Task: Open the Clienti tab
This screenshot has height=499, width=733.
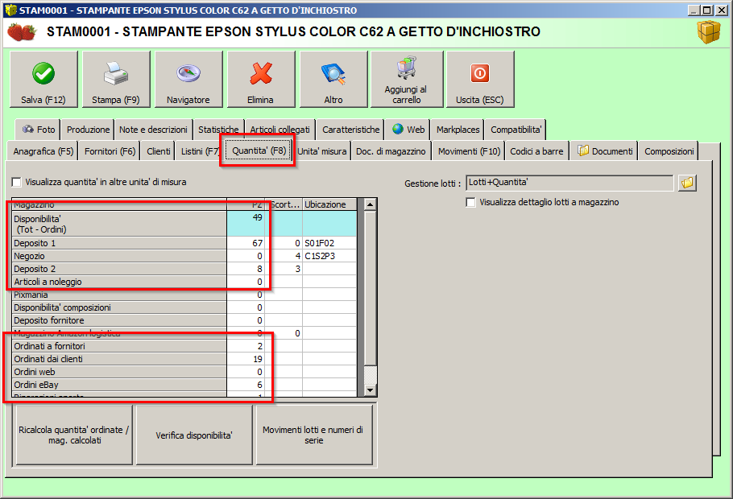Action: [x=159, y=151]
